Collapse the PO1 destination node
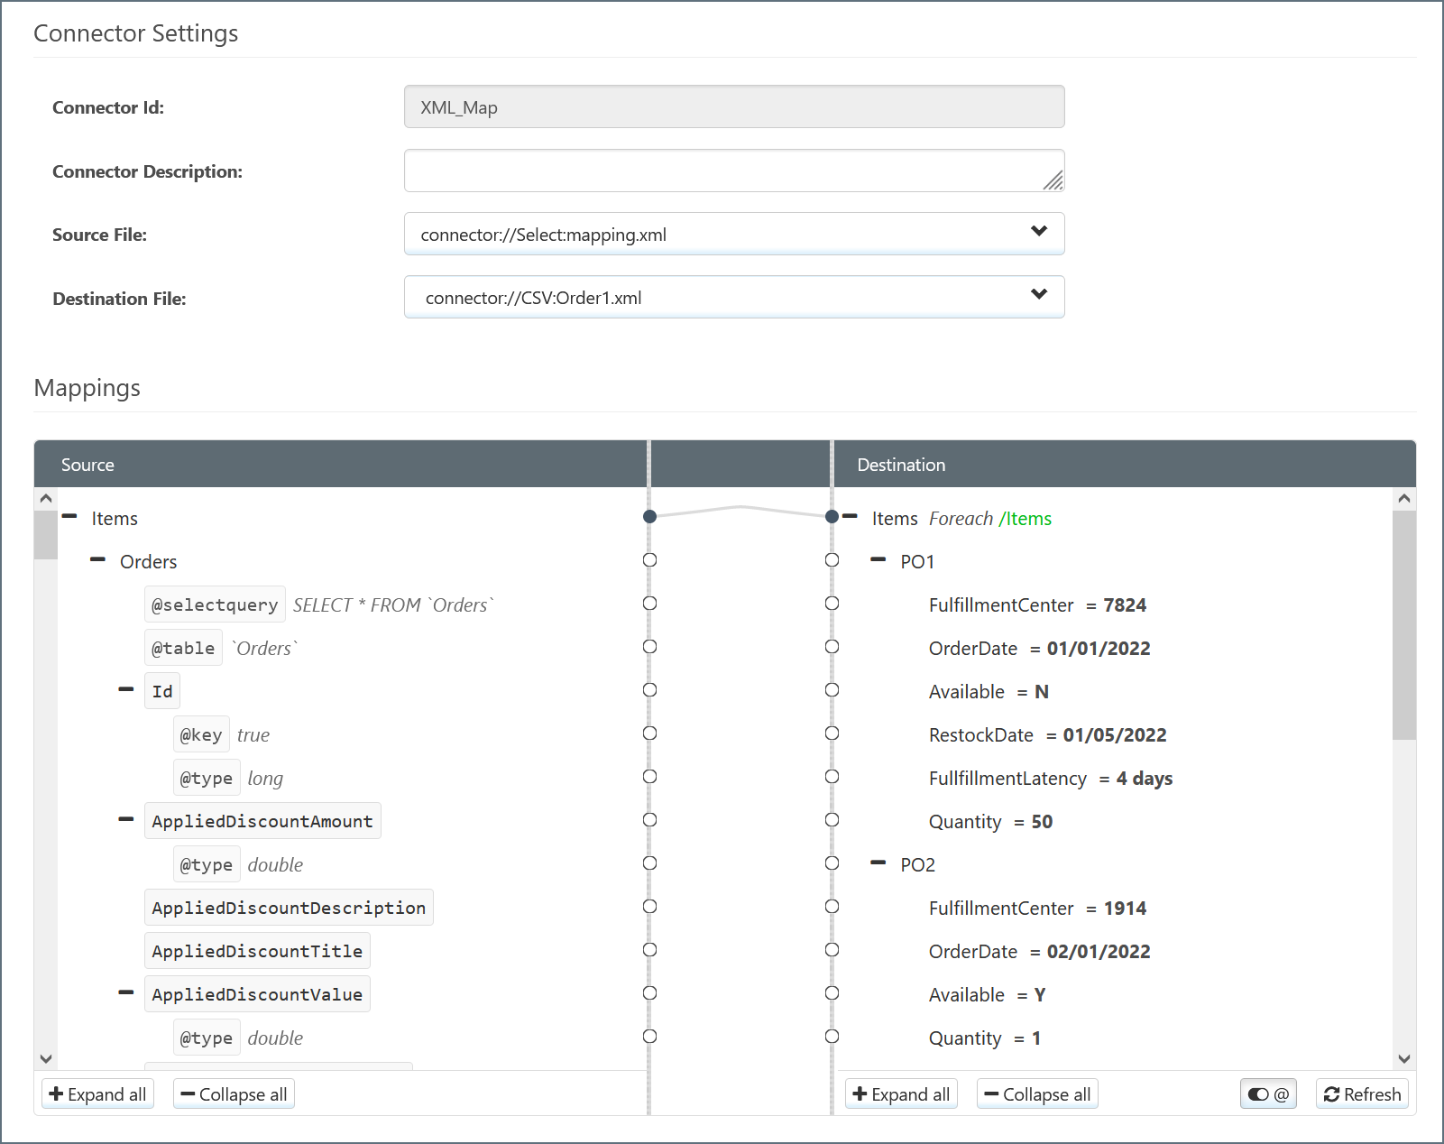Image resolution: width=1444 pixels, height=1144 pixels. click(x=878, y=560)
